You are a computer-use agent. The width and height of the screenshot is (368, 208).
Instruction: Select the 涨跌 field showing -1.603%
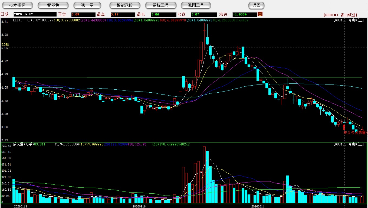[245, 14]
